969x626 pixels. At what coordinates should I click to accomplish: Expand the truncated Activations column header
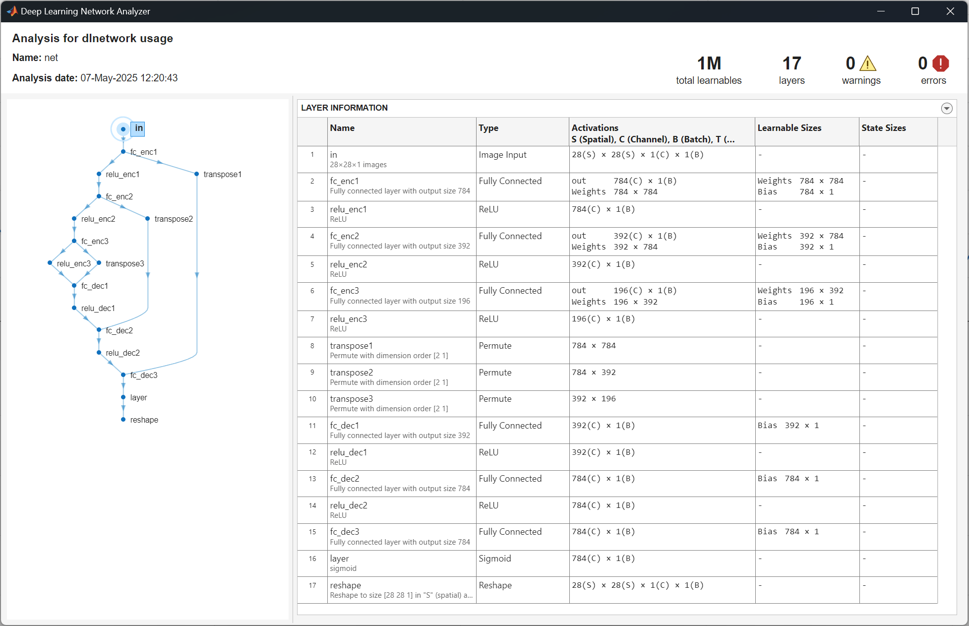tap(732, 139)
